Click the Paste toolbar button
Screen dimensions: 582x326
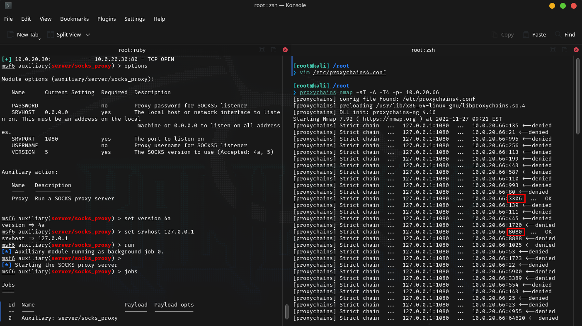534,35
